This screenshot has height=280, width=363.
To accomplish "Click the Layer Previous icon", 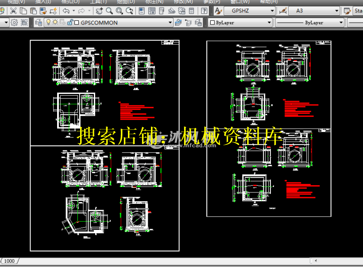I will click(188, 23).
